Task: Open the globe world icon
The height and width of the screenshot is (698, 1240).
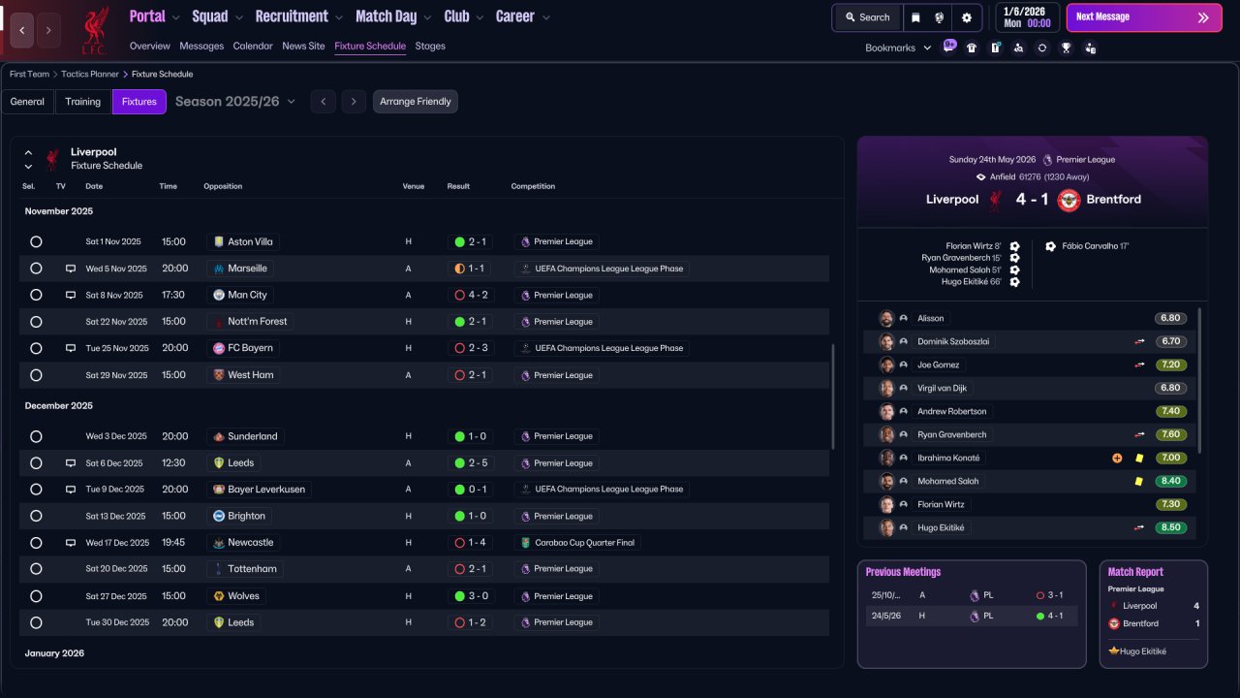Action: pos(940,17)
